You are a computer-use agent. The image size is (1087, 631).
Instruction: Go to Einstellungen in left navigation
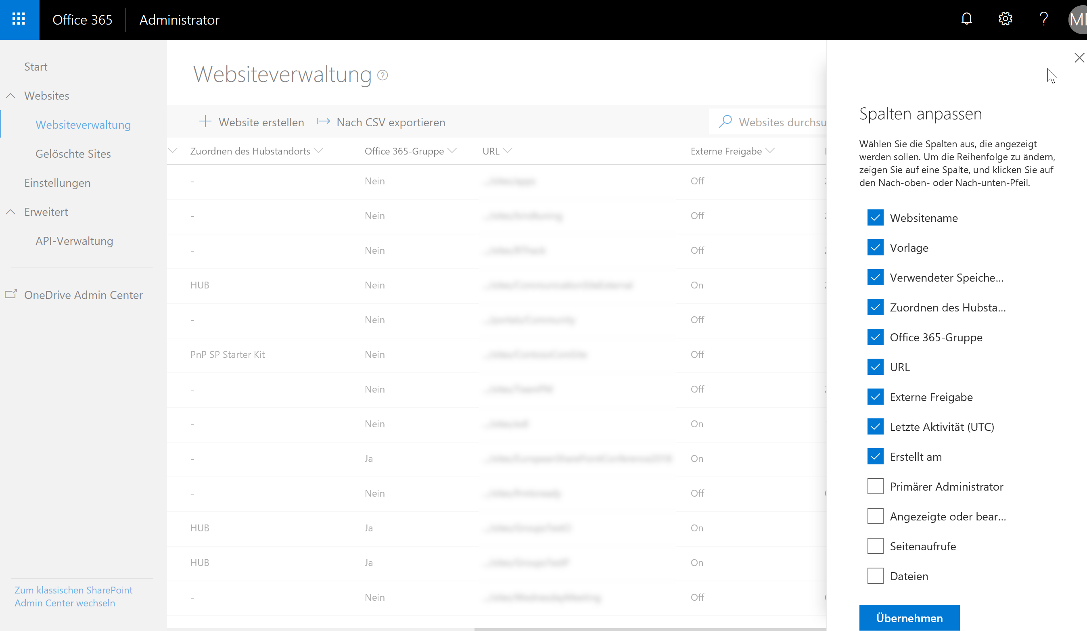click(x=57, y=183)
